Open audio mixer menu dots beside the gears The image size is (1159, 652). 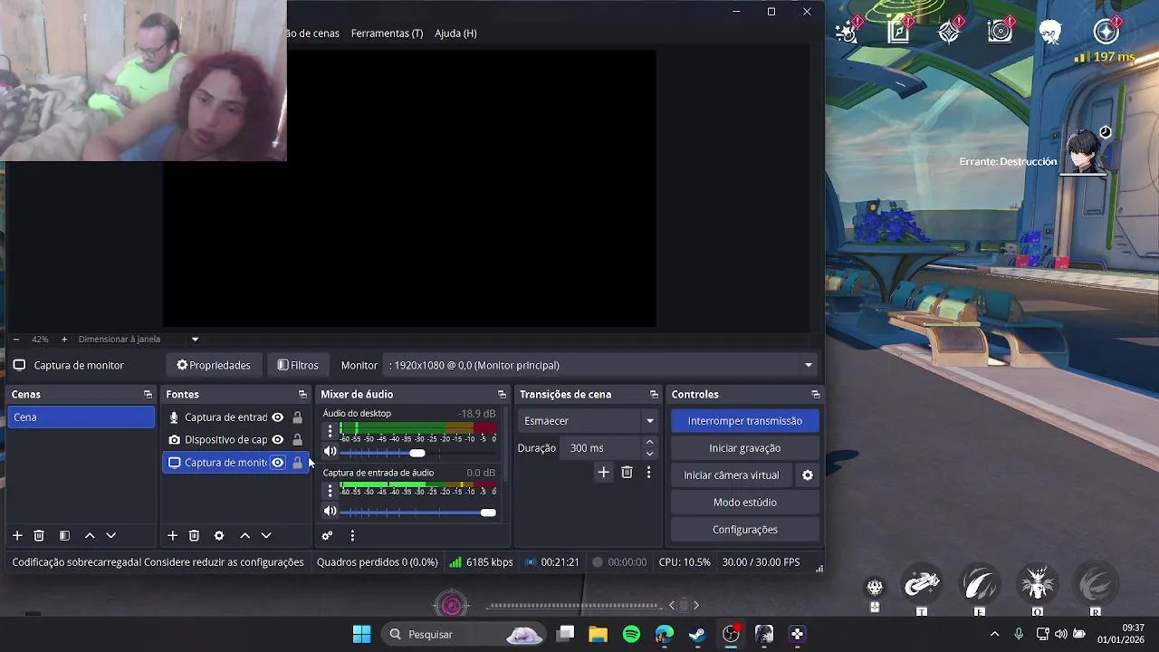pos(352,536)
